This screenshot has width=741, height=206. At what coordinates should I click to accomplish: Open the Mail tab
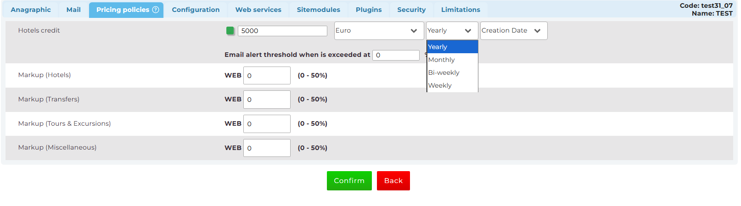(x=73, y=10)
